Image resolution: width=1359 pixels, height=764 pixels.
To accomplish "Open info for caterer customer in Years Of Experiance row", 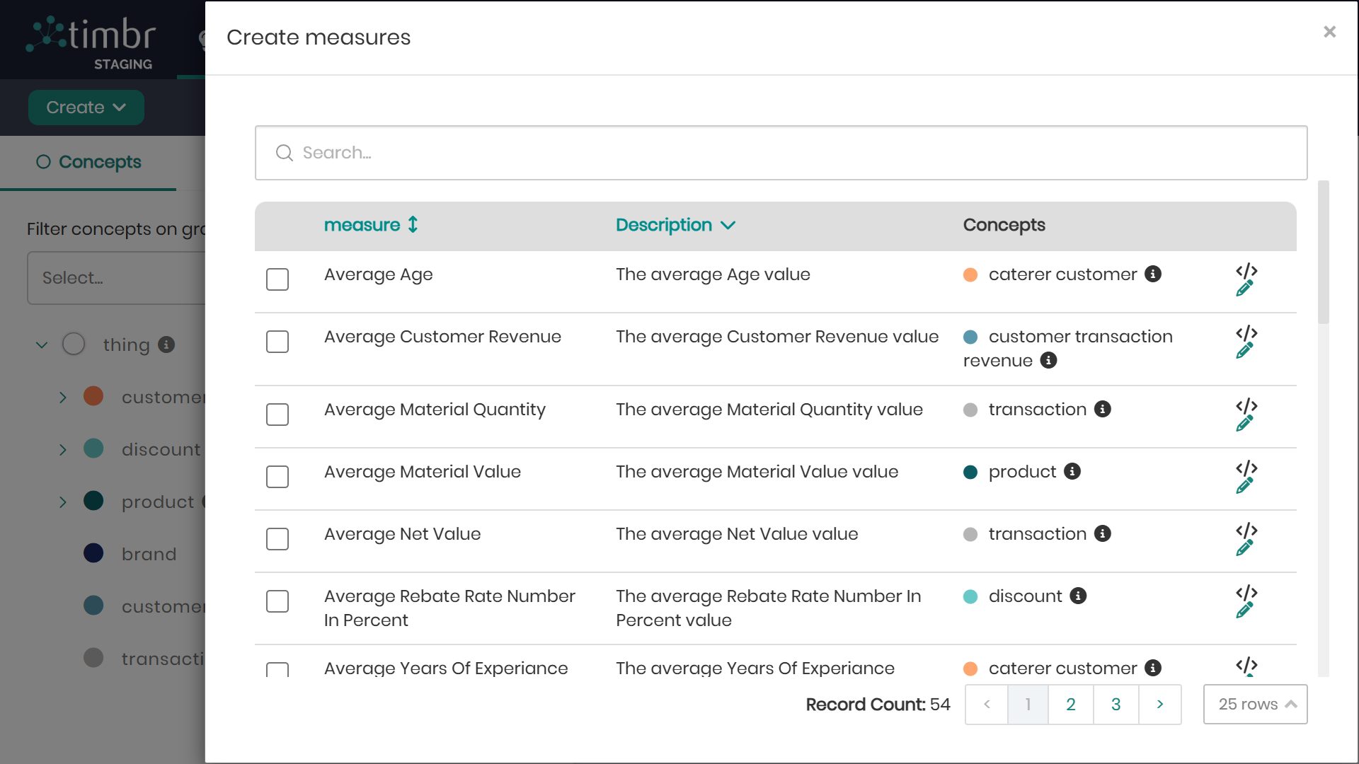I will pyautogui.click(x=1153, y=668).
